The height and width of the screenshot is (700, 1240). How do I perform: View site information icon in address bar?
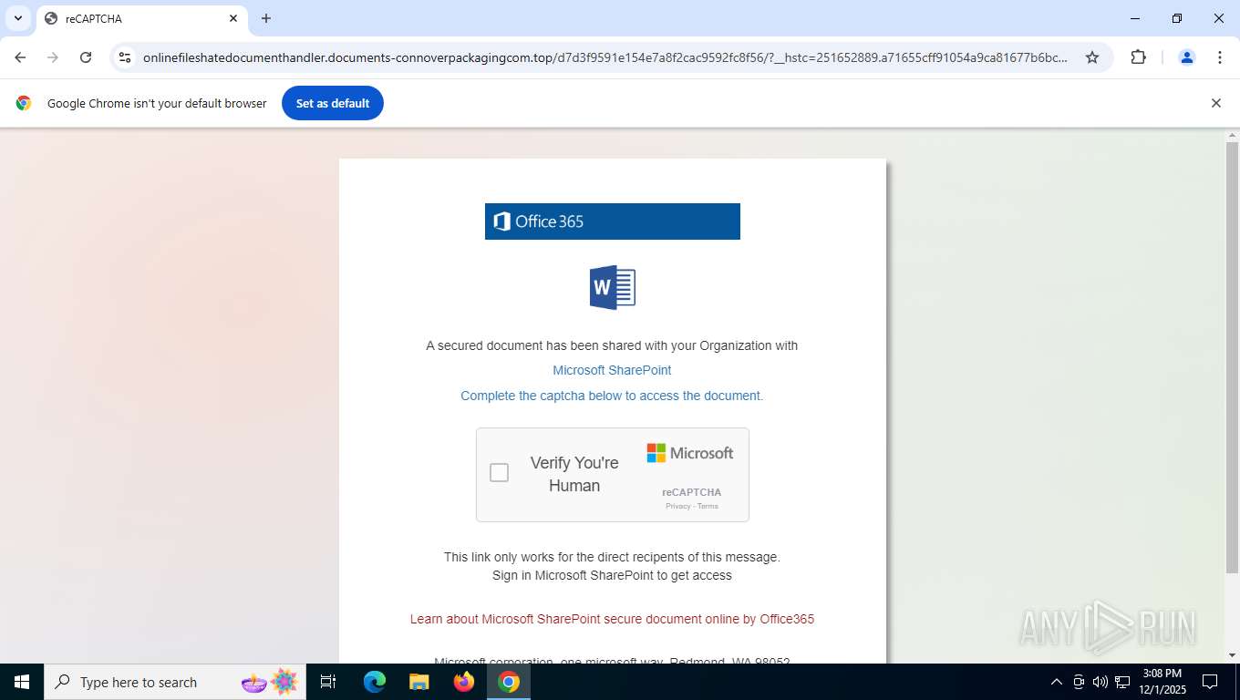click(126, 57)
